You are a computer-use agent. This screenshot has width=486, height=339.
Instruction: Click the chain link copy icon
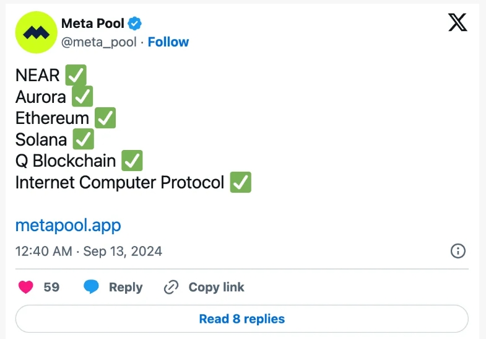(171, 287)
